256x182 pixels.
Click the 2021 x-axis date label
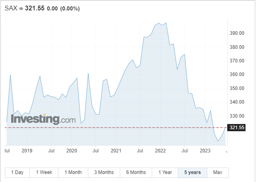click(116, 151)
